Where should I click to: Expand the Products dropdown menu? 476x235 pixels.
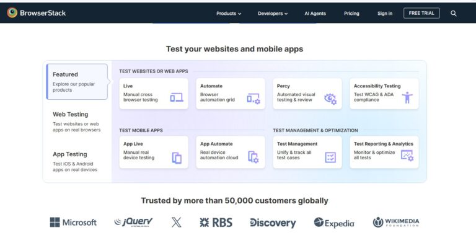229,14
